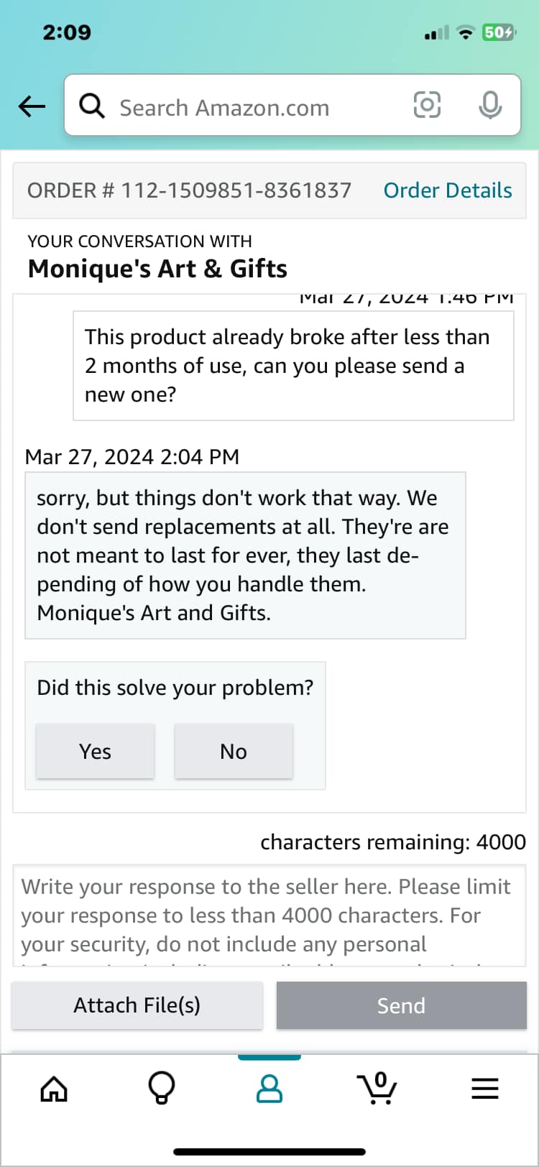Screen dimensions: 539x1167
Task: Open the profile account tab
Action: pos(269,1089)
